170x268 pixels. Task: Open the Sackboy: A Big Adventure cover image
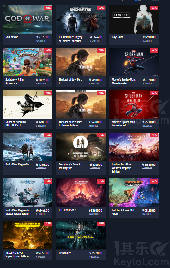click(27, 62)
